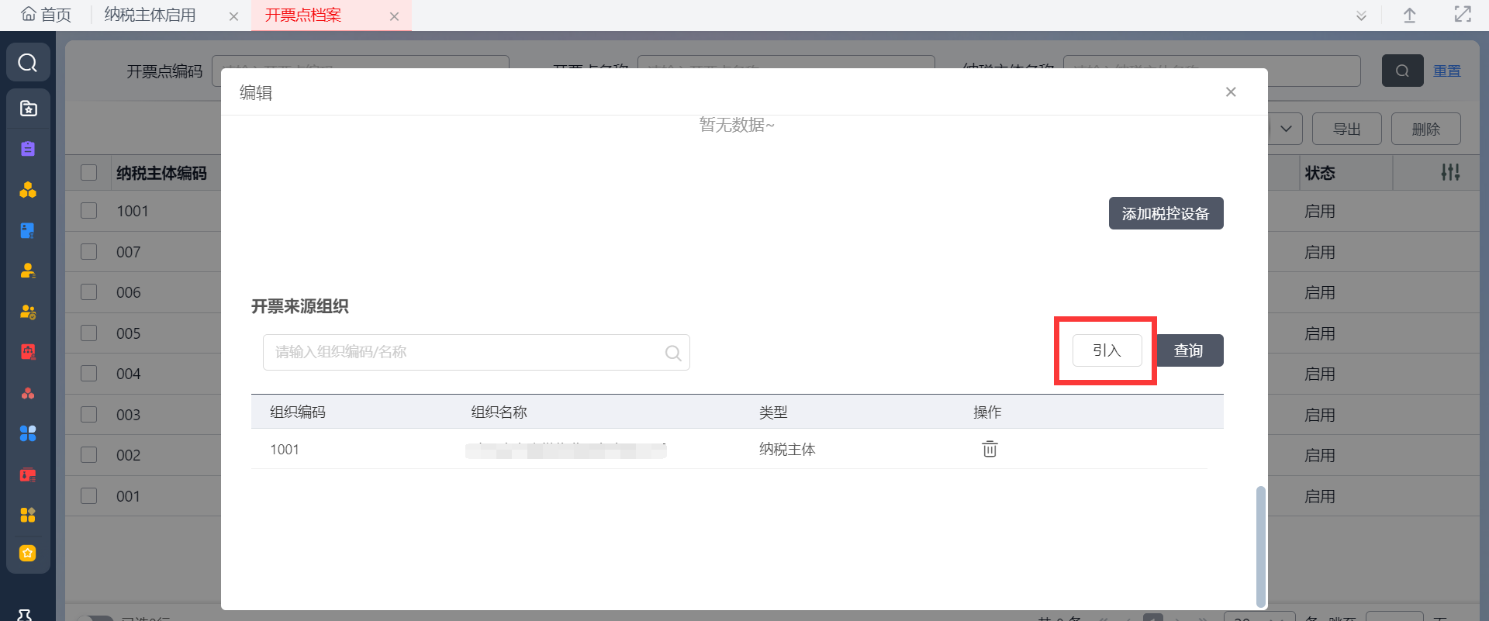The image size is (1489, 621).
Task: Focus the 请输入组织编码/名称 input field
Action: 465,353
